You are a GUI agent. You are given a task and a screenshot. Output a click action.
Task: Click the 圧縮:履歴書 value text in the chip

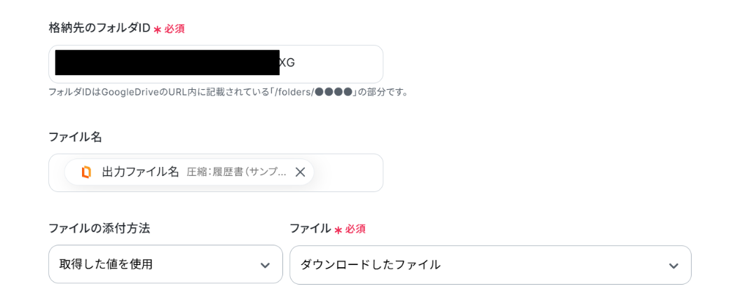click(236, 172)
